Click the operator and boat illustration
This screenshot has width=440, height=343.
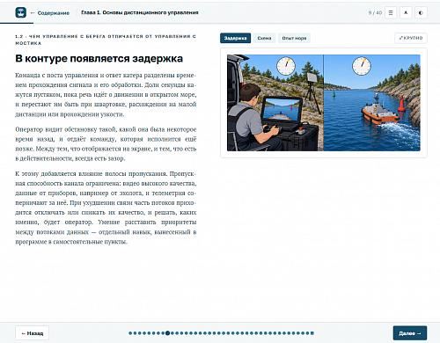(324, 103)
